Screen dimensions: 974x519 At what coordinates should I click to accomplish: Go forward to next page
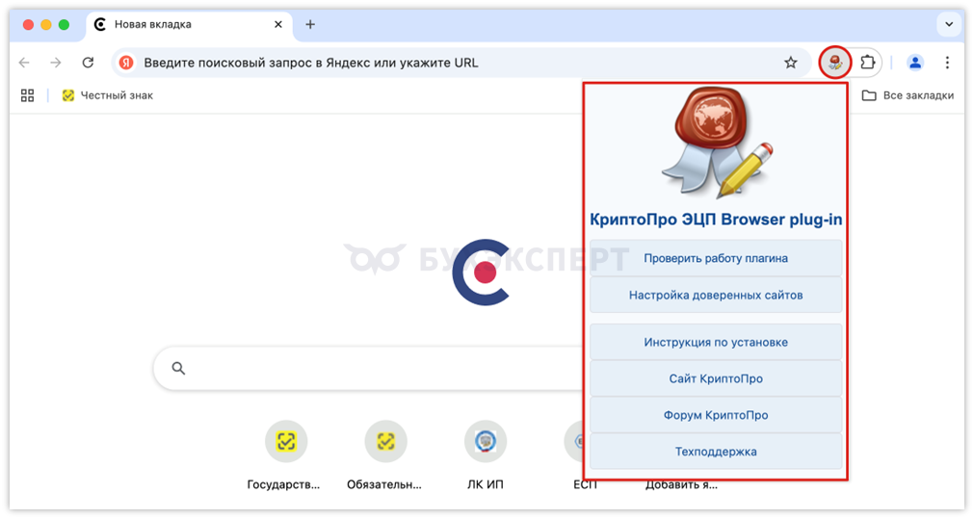pos(56,62)
